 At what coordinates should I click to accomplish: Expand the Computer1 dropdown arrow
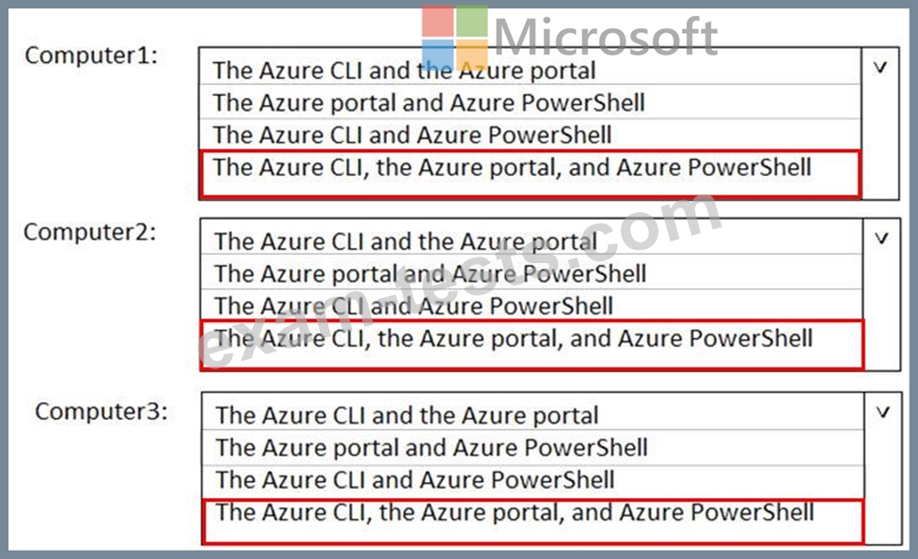(880, 68)
